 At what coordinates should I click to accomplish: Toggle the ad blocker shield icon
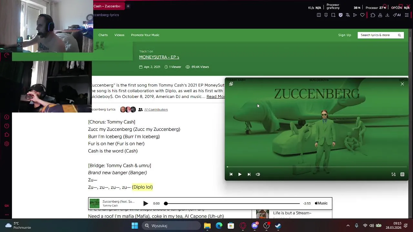[340, 15]
